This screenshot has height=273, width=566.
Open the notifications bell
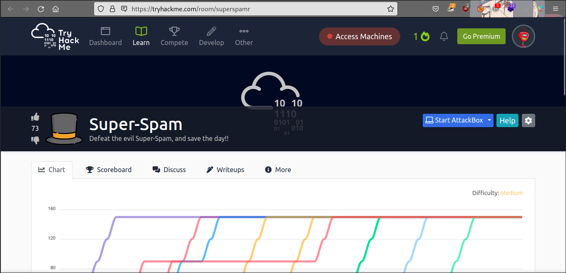pos(444,37)
